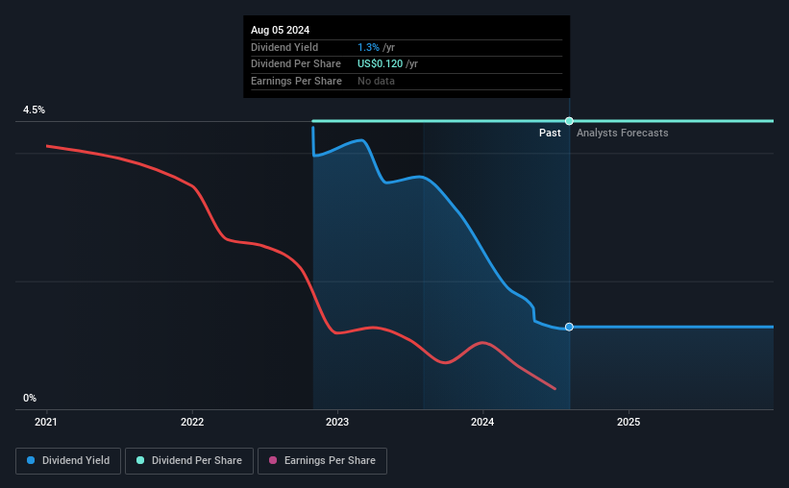Click the No data earnings value
This screenshot has width=789, height=488.
click(376, 81)
